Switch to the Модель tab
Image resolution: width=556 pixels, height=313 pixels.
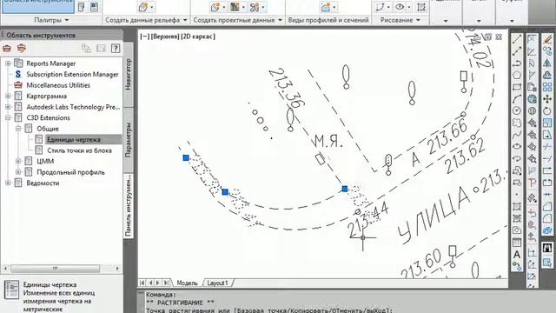click(187, 283)
